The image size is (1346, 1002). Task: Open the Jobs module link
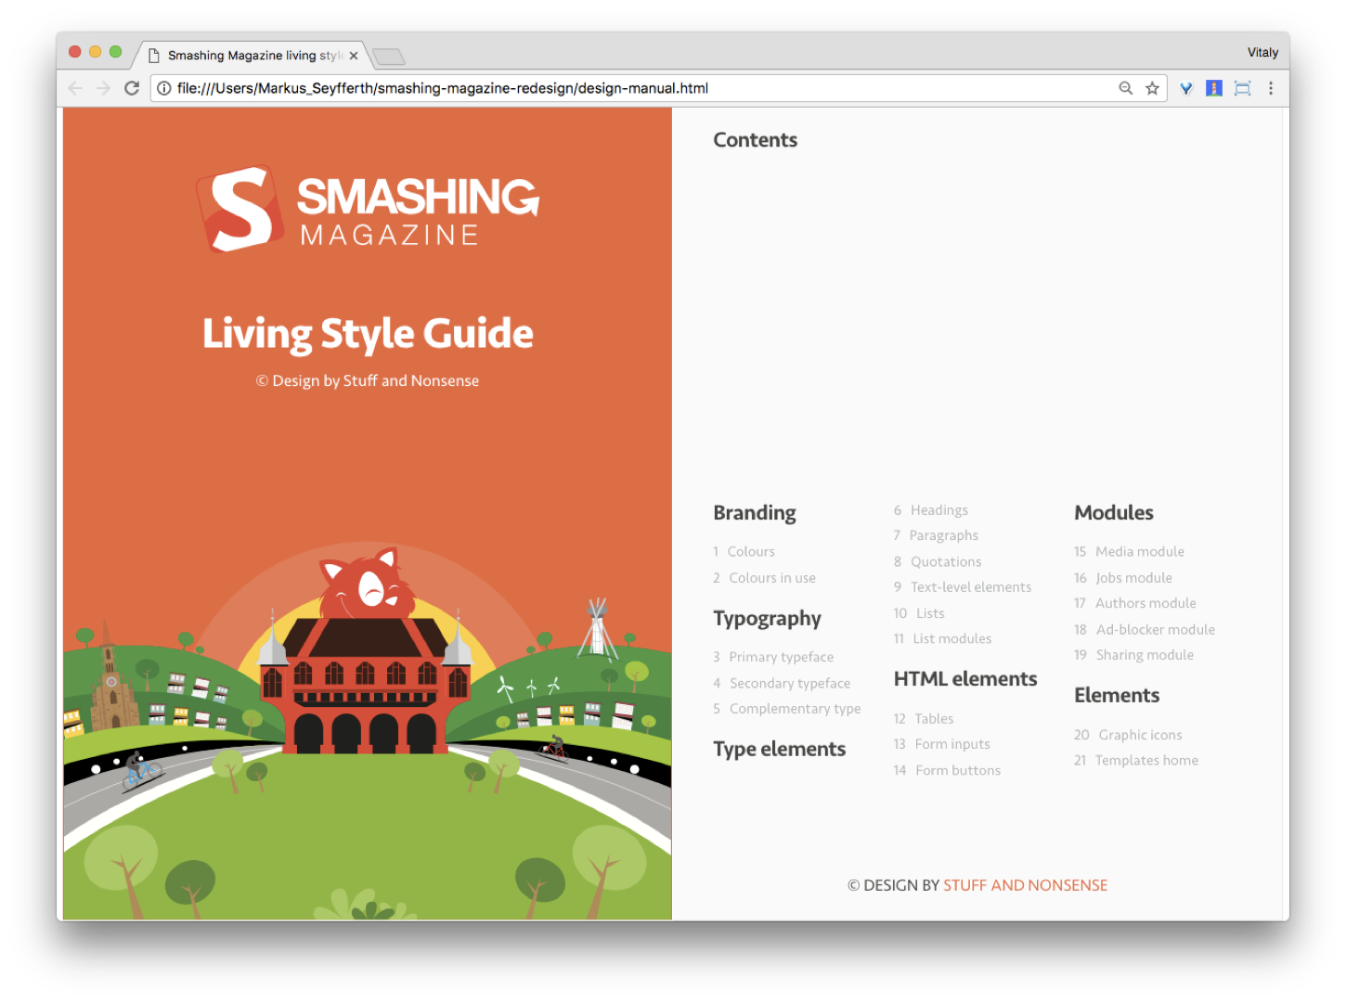tap(1132, 578)
